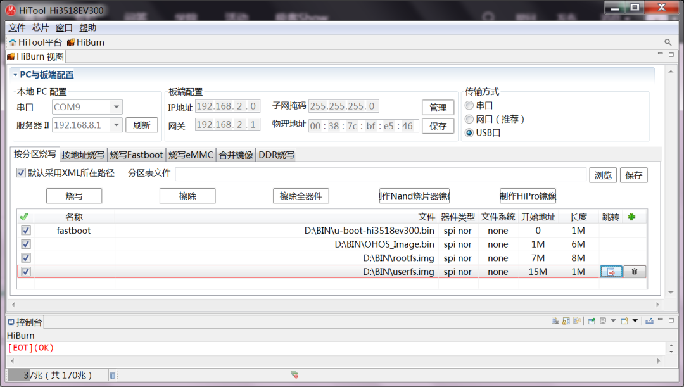
Task: Switch to the 烧写Fastboot tab
Action: [x=137, y=155]
